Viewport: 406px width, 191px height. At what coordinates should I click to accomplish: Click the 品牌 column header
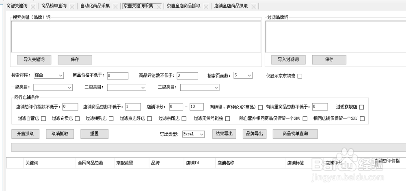167,163
